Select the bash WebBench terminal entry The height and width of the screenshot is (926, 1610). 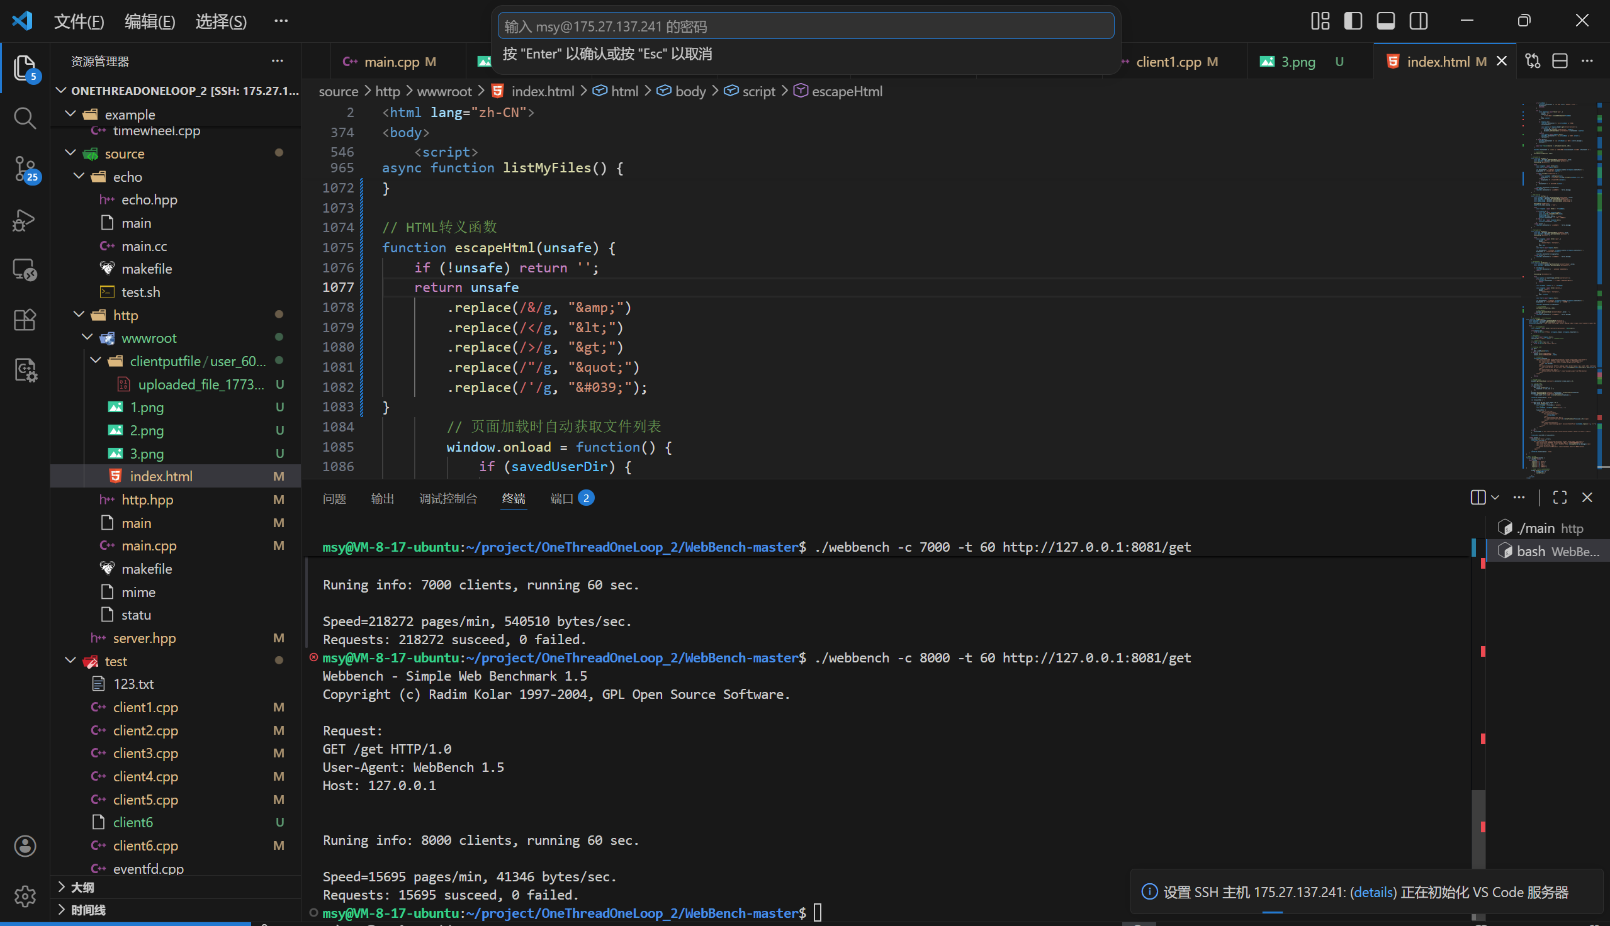tap(1550, 551)
